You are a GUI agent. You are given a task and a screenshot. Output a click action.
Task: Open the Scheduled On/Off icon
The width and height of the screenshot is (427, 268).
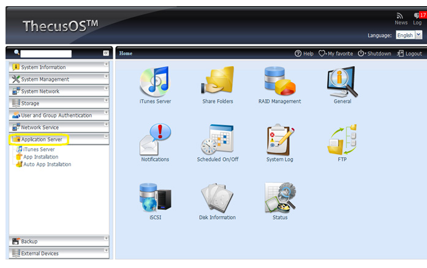coord(217,139)
